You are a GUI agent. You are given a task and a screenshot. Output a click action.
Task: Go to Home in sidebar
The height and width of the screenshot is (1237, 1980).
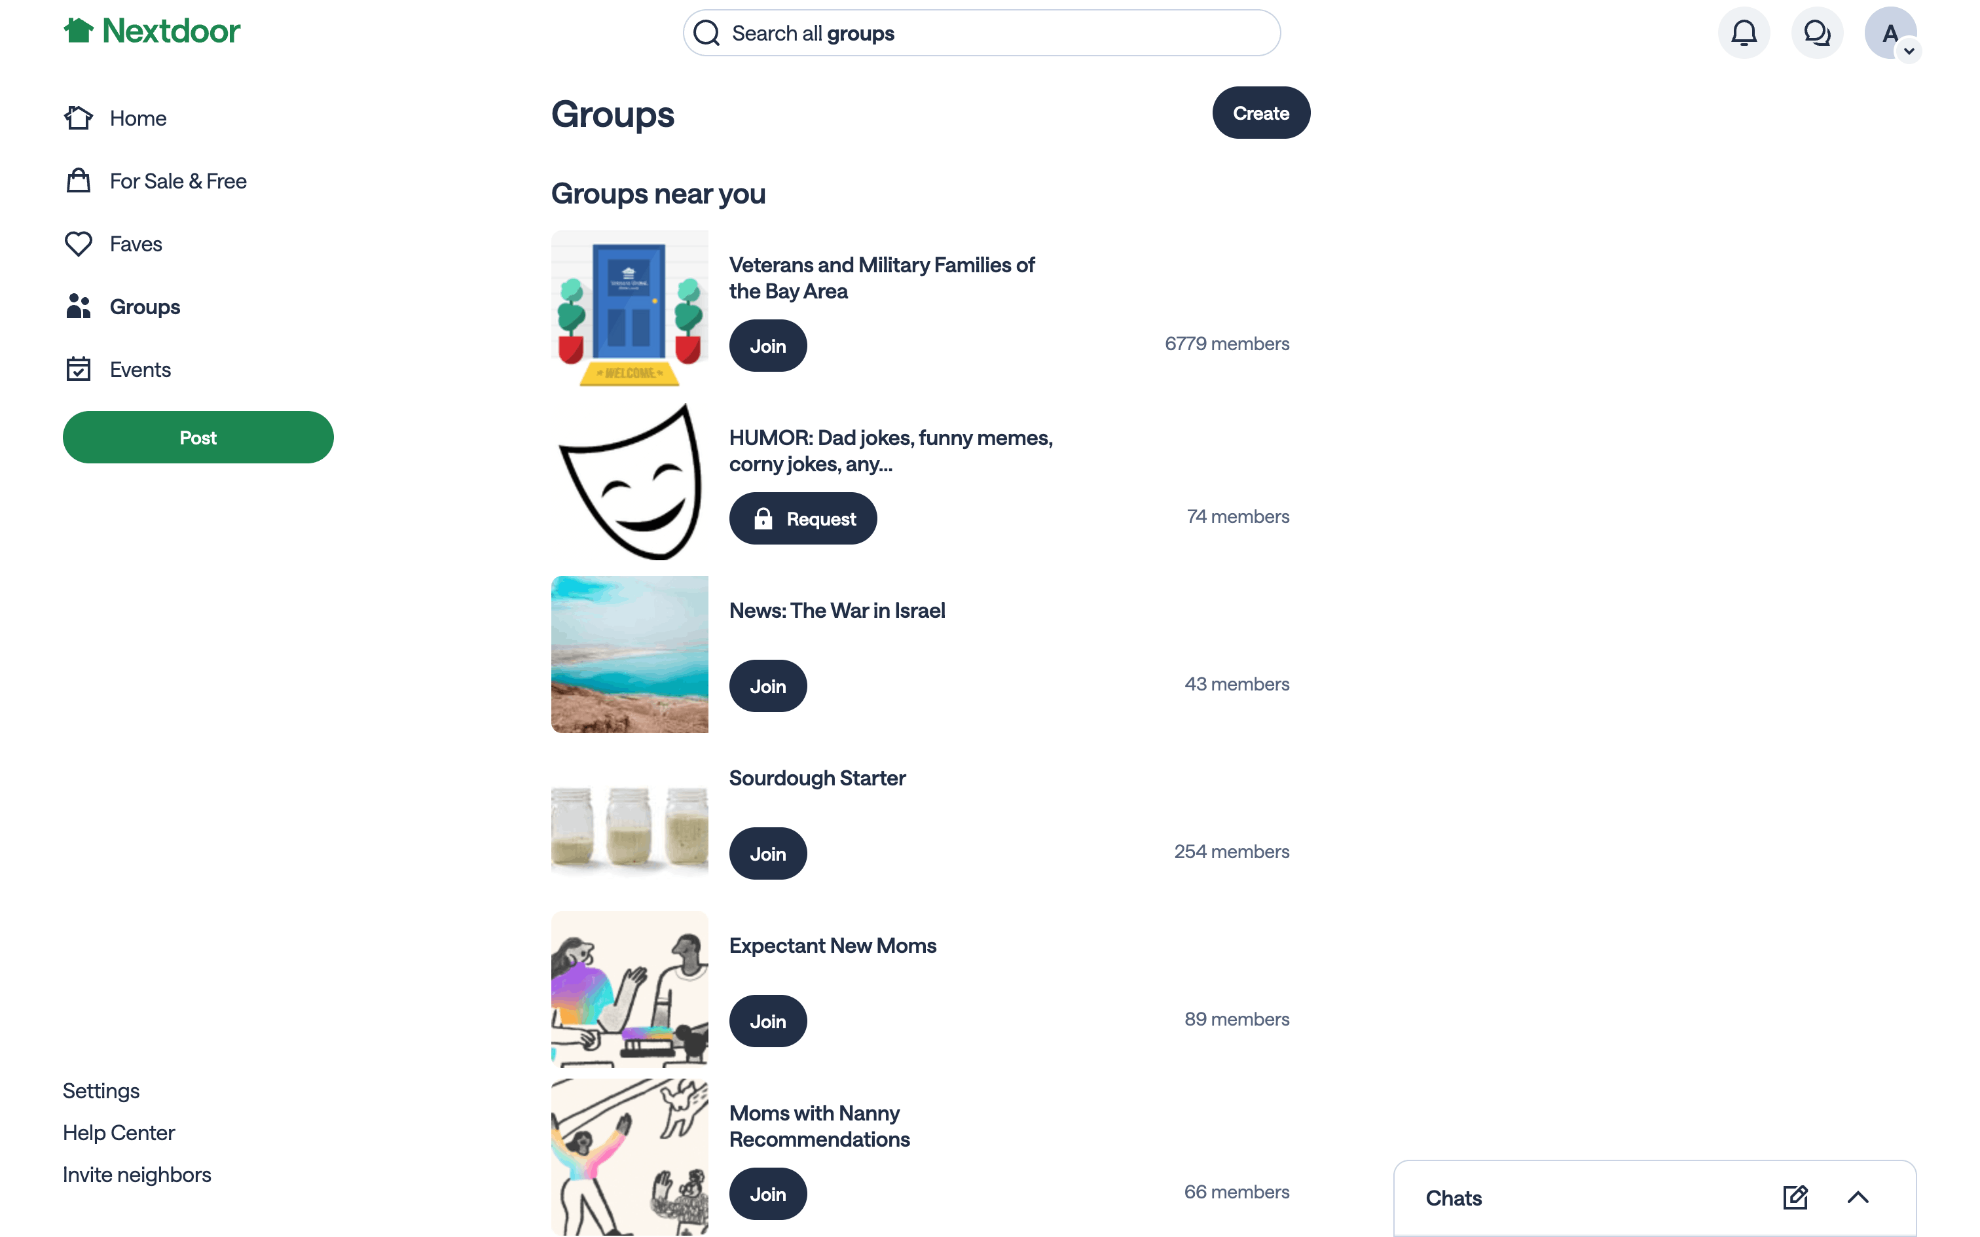tap(137, 118)
